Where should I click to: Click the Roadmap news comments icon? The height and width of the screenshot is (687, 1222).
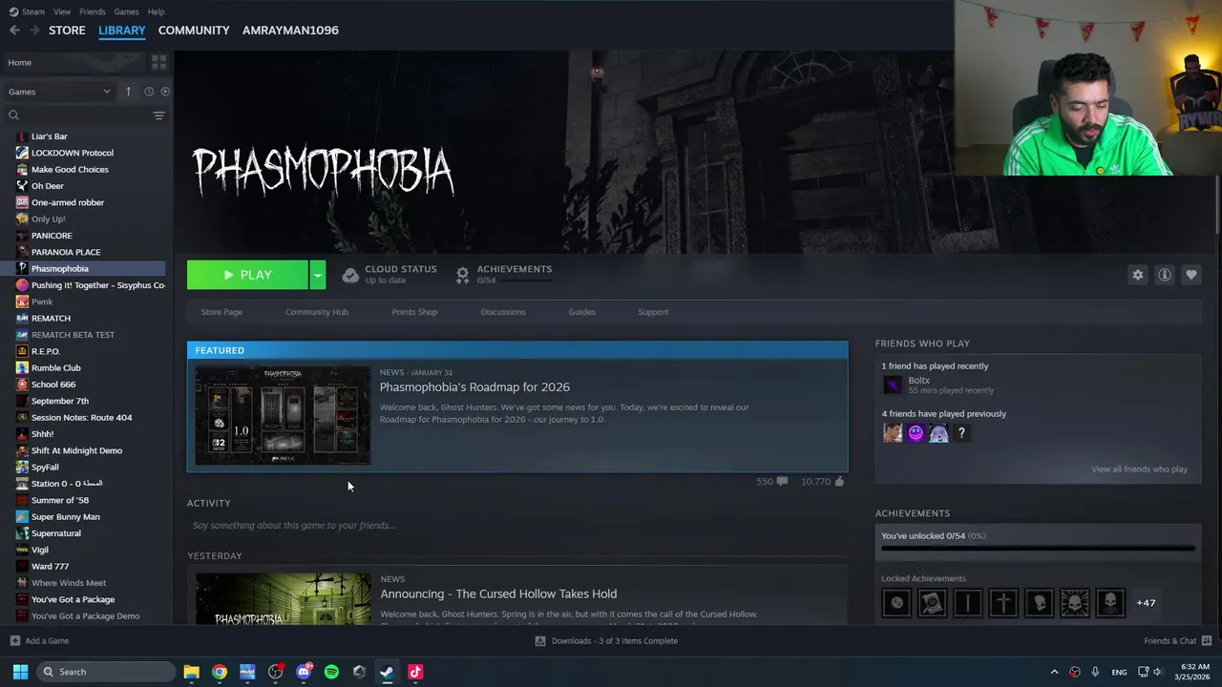point(782,482)
